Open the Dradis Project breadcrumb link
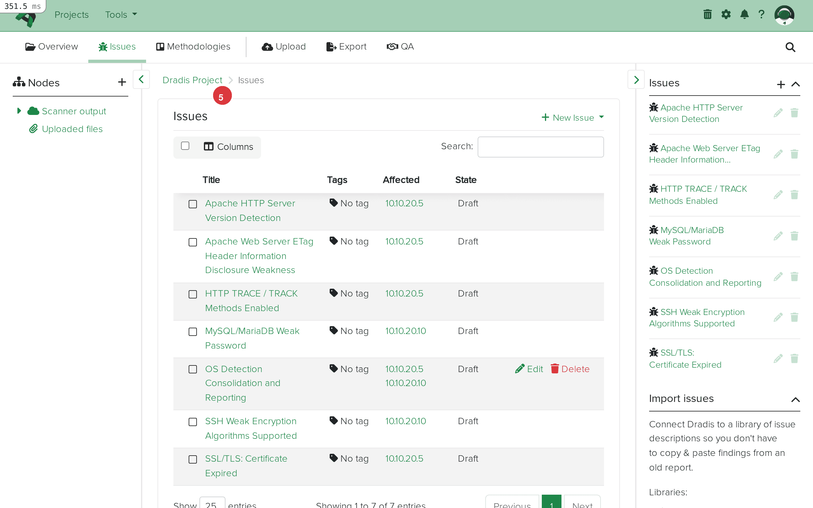 click(192, 80)
